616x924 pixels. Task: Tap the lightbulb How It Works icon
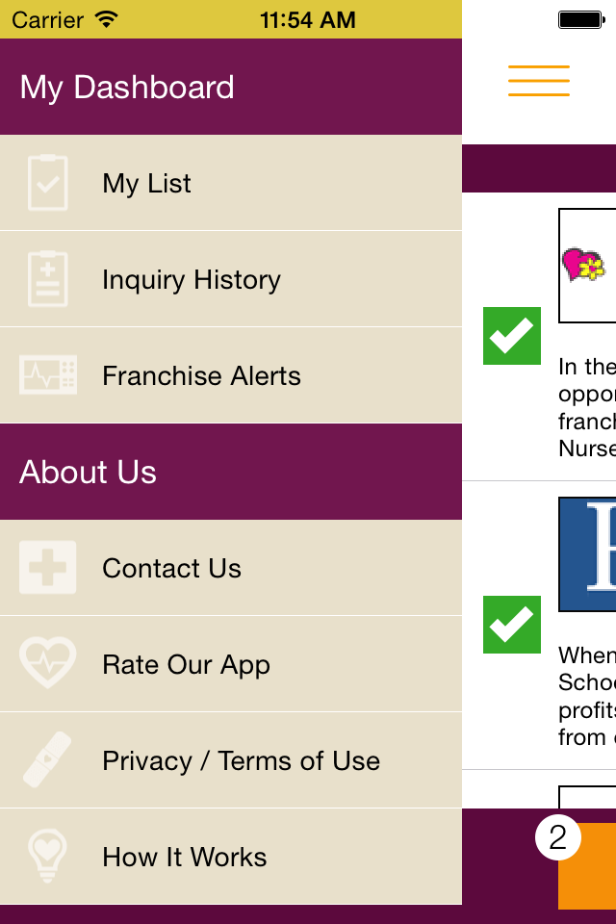(x=48, y=857)
